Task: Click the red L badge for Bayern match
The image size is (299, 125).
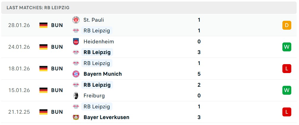Action: coord(287,69)
